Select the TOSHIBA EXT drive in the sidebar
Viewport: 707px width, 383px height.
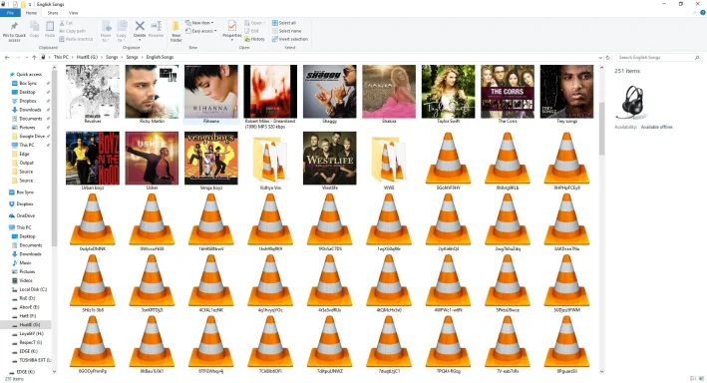pos(35,360)
